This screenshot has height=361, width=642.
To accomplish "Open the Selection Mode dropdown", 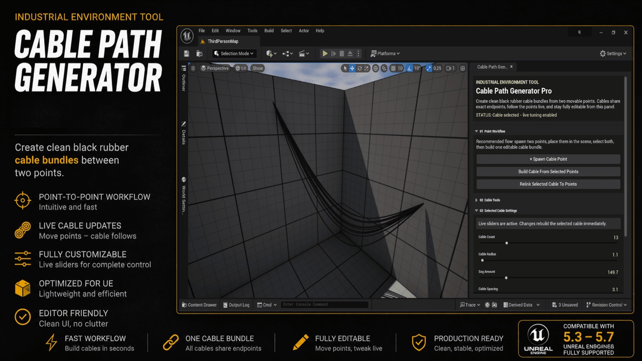I will (234, 54).
